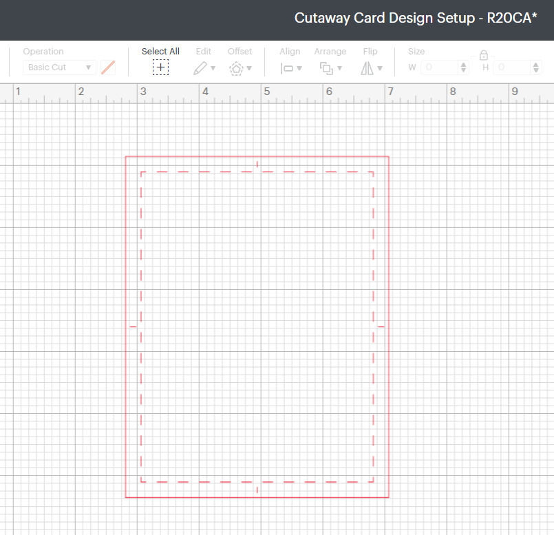Click the Arrange layers icon

326,67
